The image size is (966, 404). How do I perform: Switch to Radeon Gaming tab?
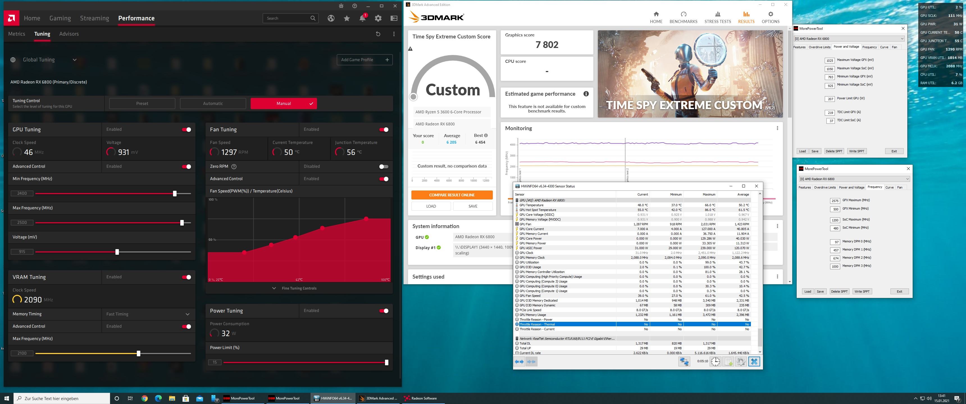tap(60, 18)
